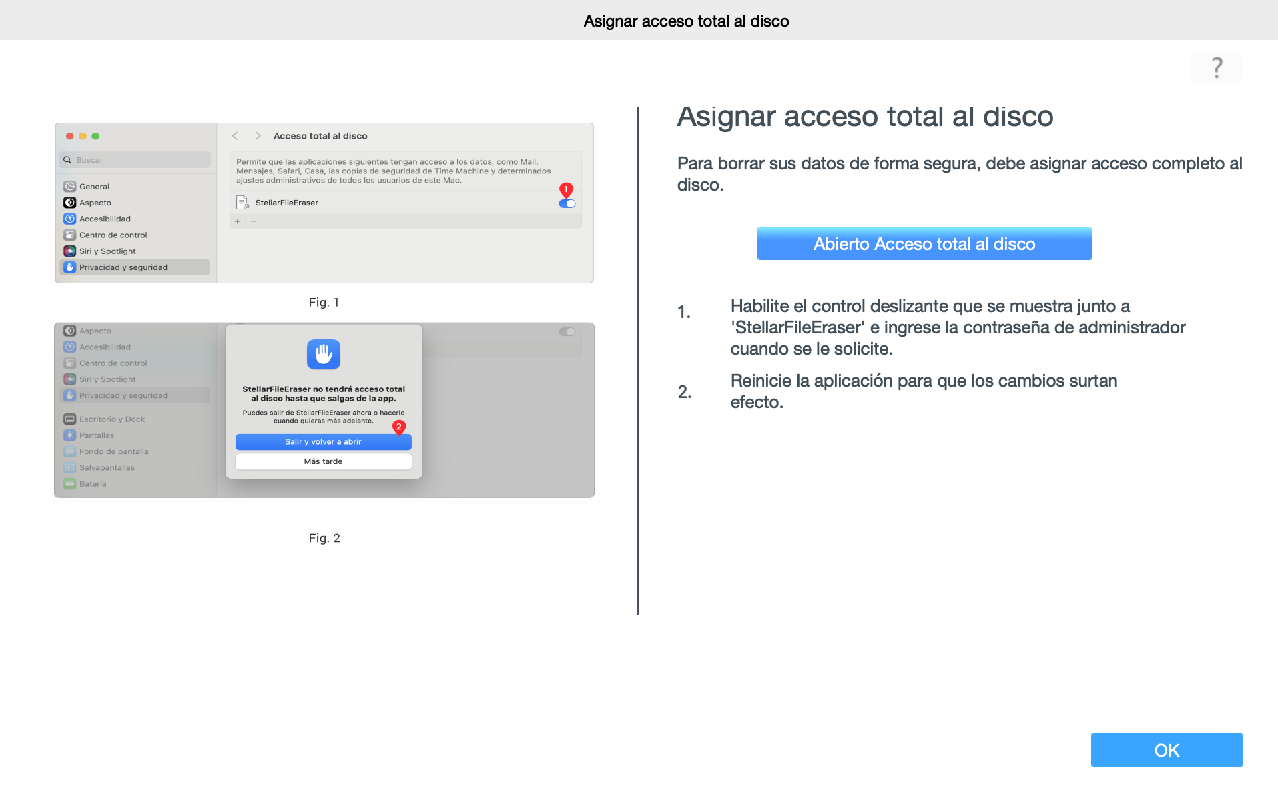Click instruction step 2 'Reinicie la aplicación'

(924, 391)
